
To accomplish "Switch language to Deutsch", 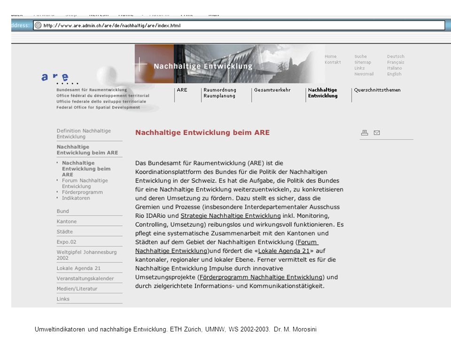I will click(x=396, y=56).
